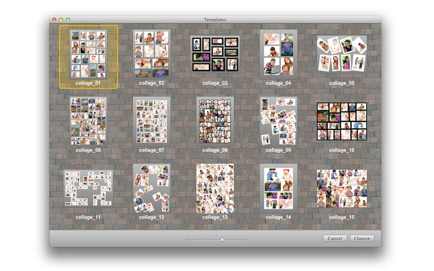Screen dimensions: 434x271
Task: Select the collage_01 template thumbnail
Action: [88, 54]
